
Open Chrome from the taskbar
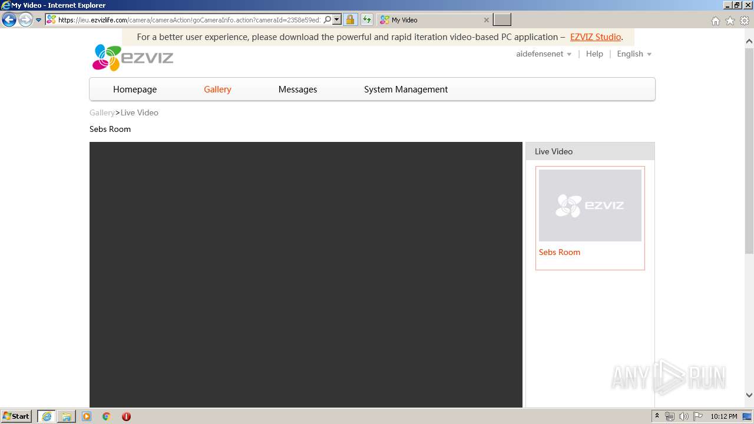(x=106, y=416)
